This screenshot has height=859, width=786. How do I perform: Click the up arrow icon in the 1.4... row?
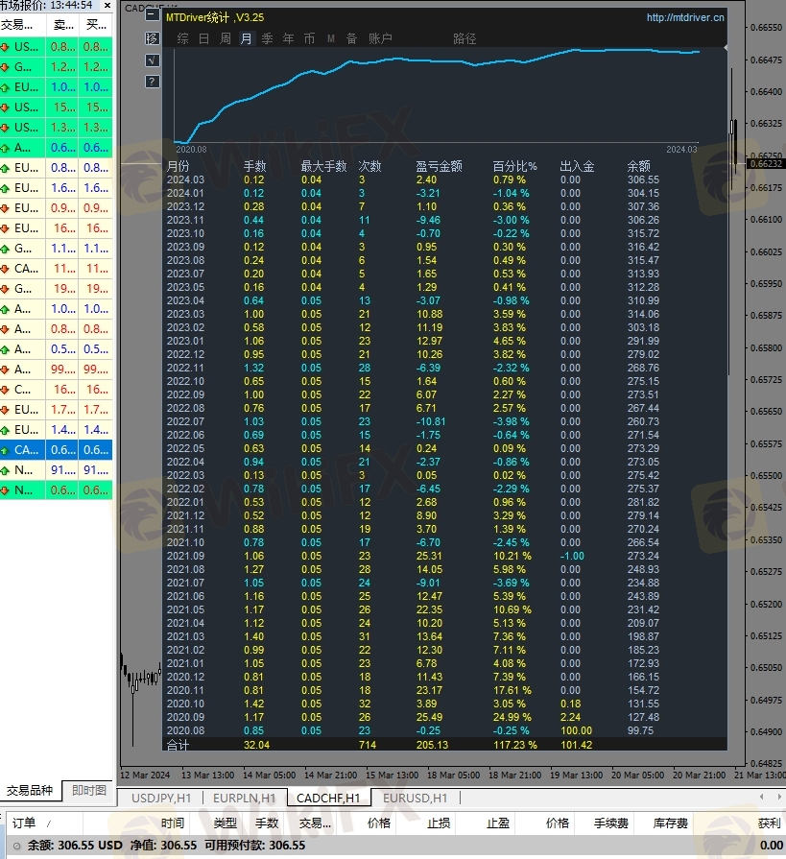[5, 430]
